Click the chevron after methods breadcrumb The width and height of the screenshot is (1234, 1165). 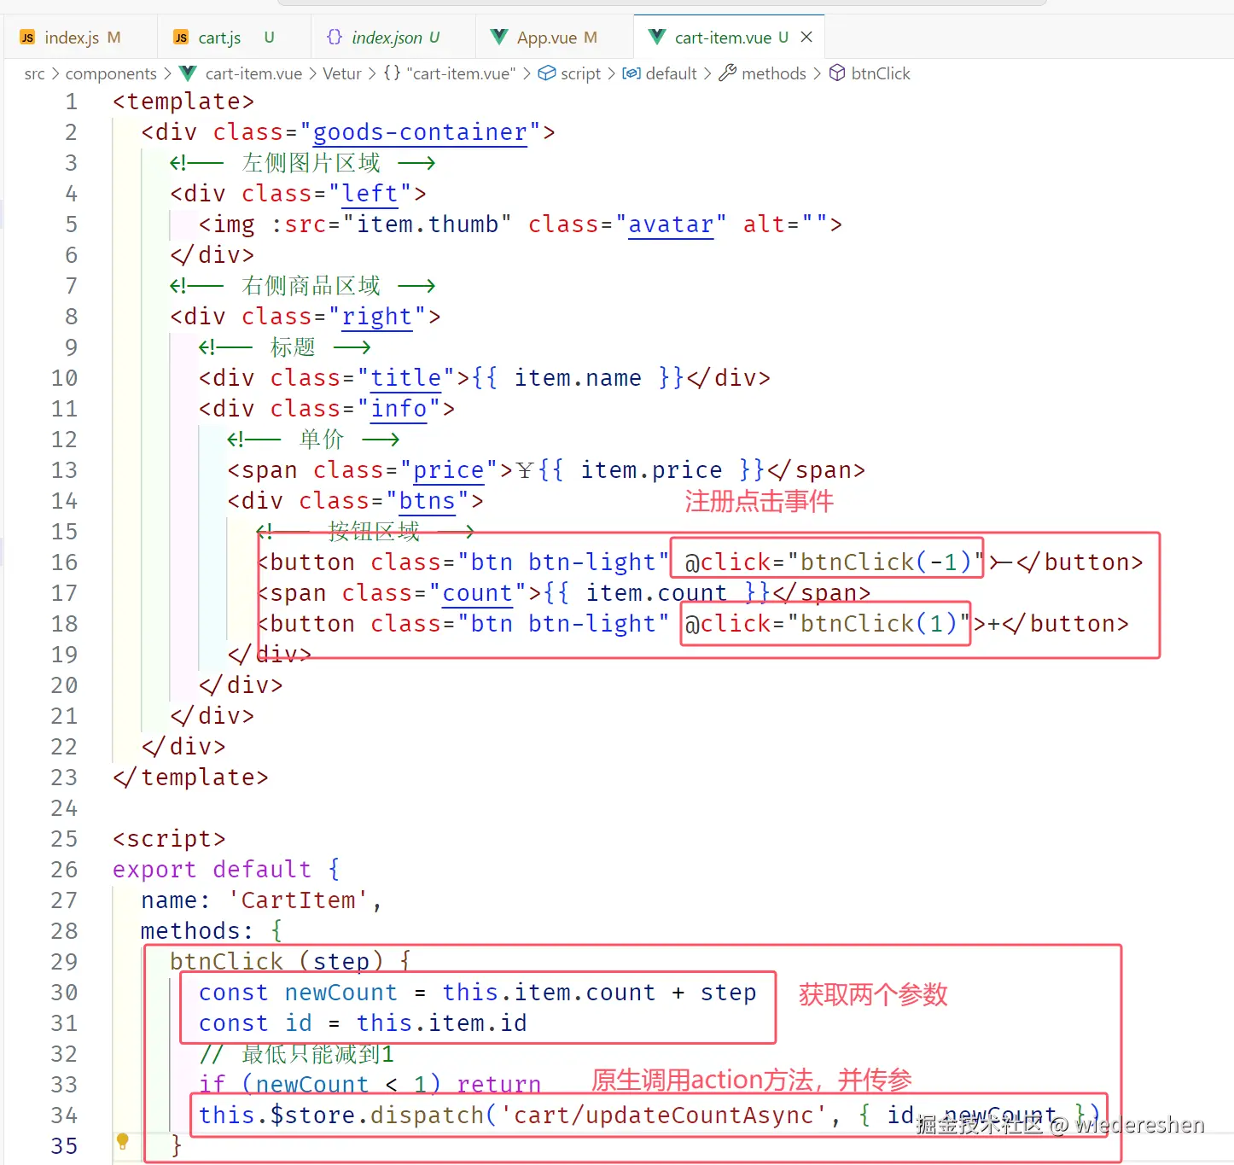tap(817, 73)
